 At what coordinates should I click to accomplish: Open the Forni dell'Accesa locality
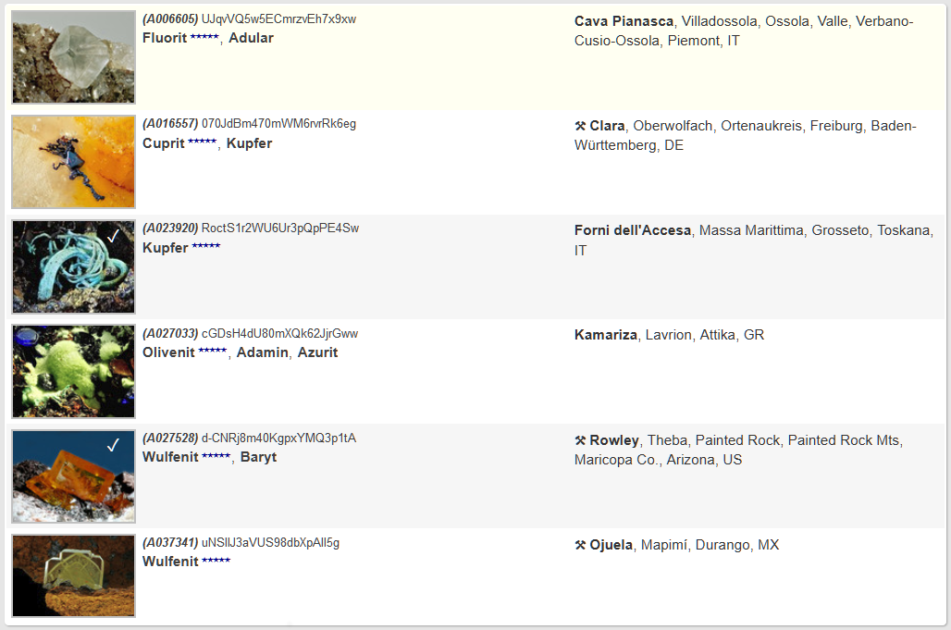pyautogui.click(x=632, y=230)
